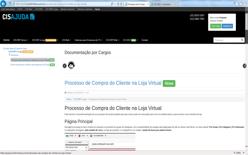
Task: Expand the CIS SEO navigation menu
Action: pos(131,40)
